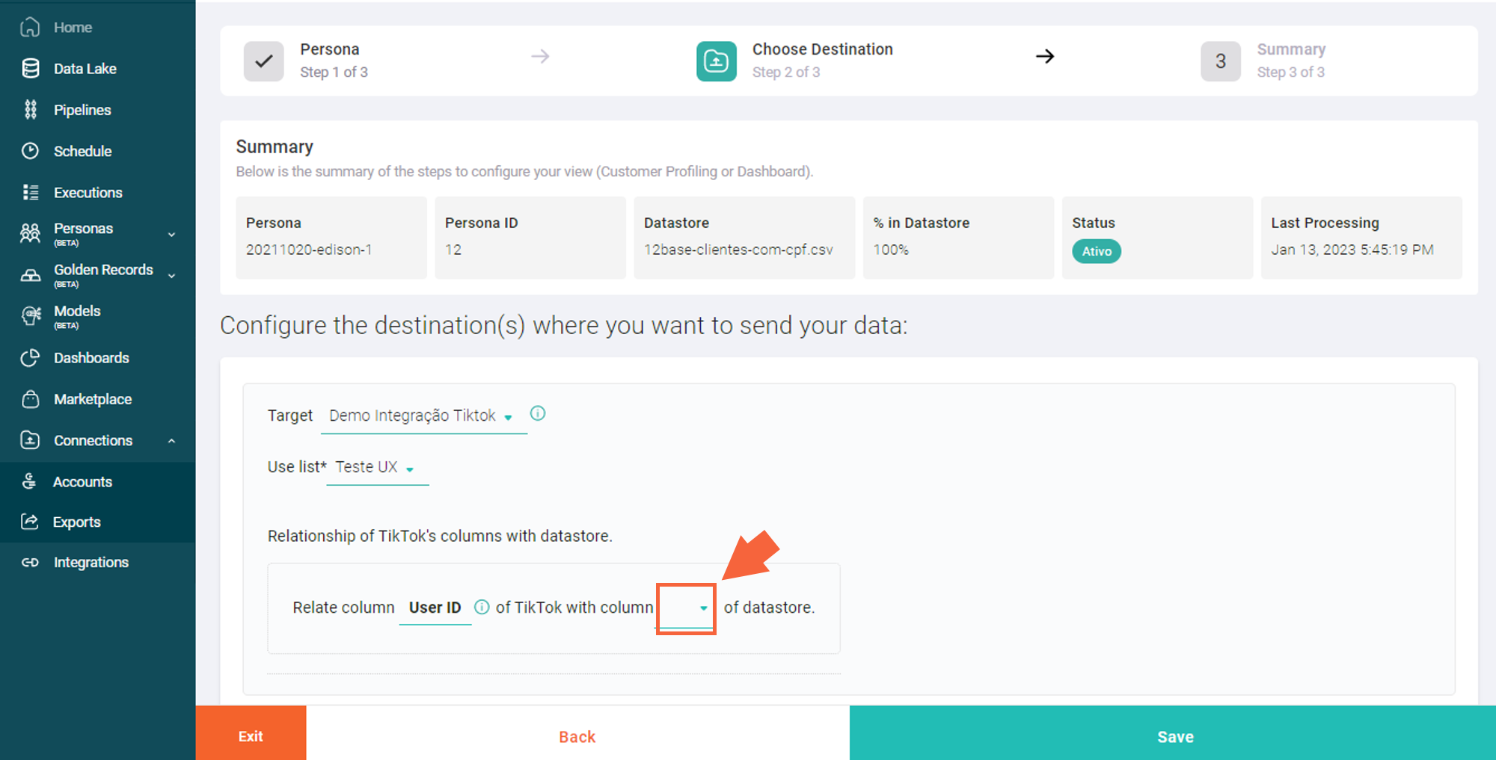
Task: Click the Persona step checkmark icon
Action: tap(263, 61)
